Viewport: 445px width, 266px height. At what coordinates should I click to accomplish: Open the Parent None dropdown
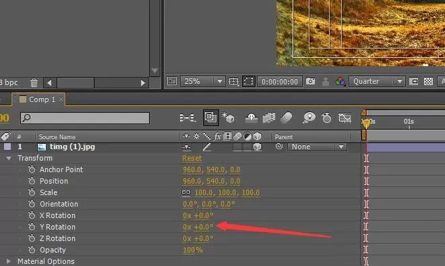[x=317, y=147]
